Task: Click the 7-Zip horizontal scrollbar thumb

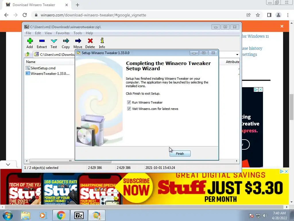Action: coord(70,161)
